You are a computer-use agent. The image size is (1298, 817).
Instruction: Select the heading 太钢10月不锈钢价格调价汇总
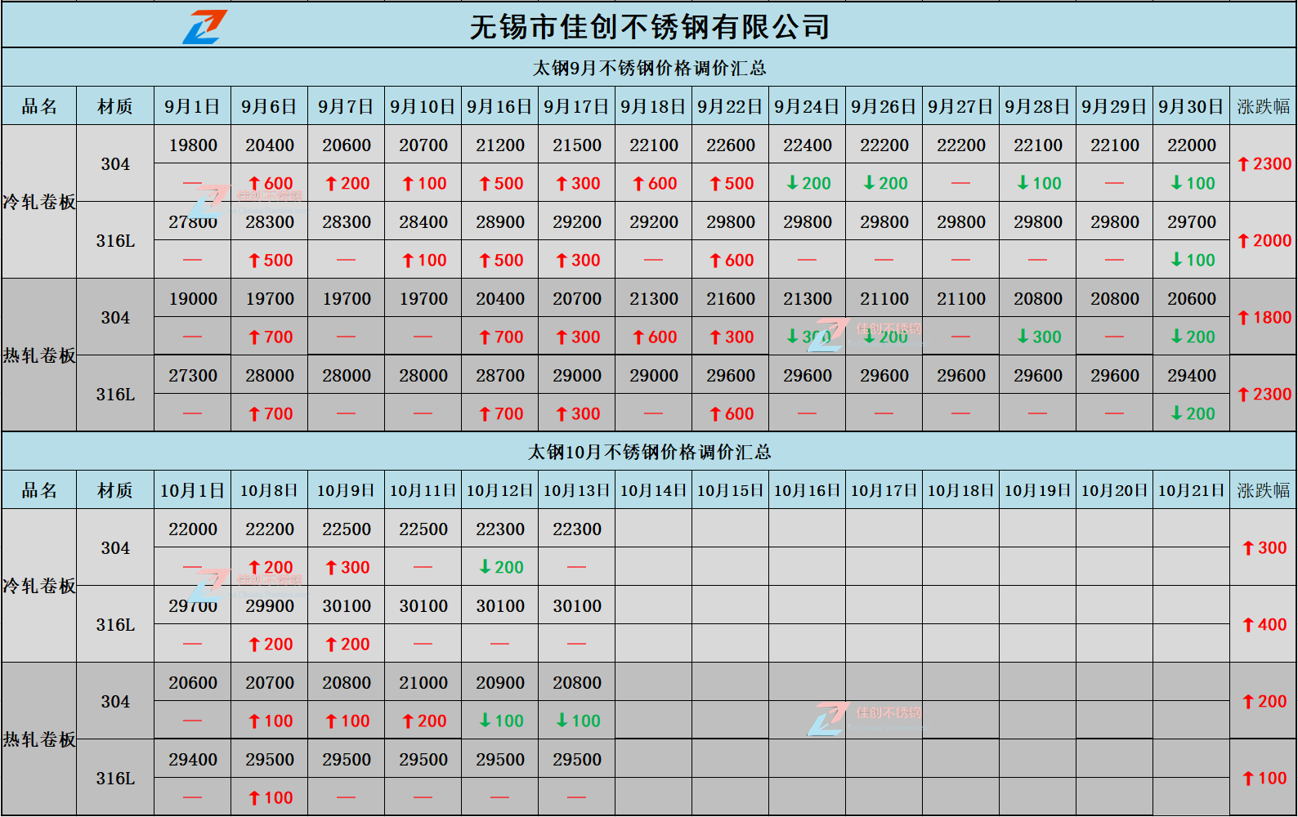[650, 452]
